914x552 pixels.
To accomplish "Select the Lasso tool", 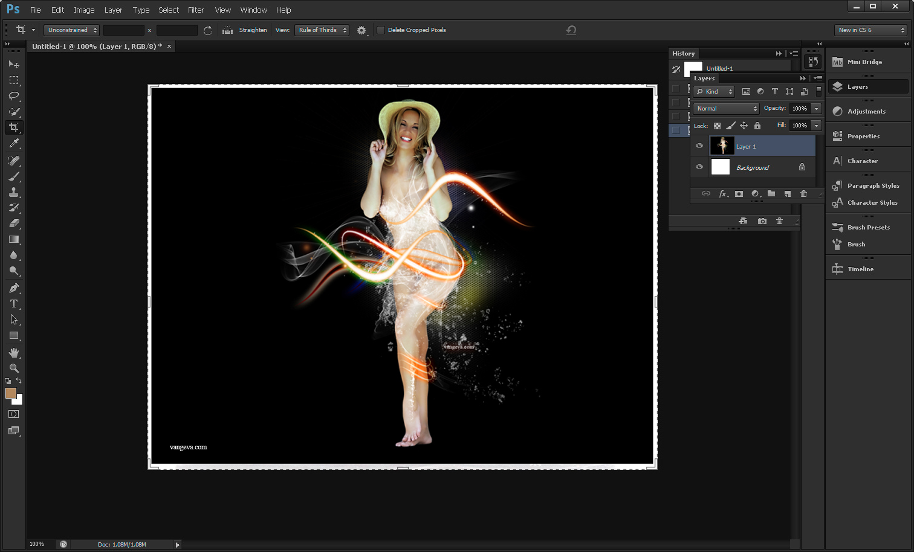I will [14, 96].
